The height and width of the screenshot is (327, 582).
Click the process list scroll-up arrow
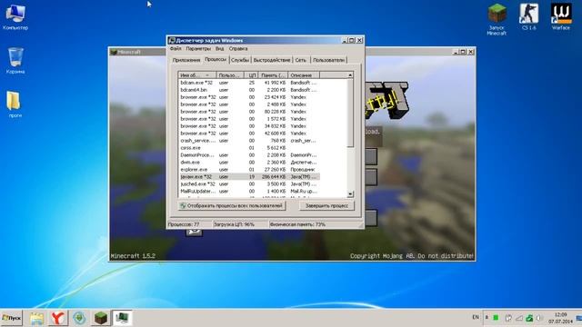pos(350,75)
